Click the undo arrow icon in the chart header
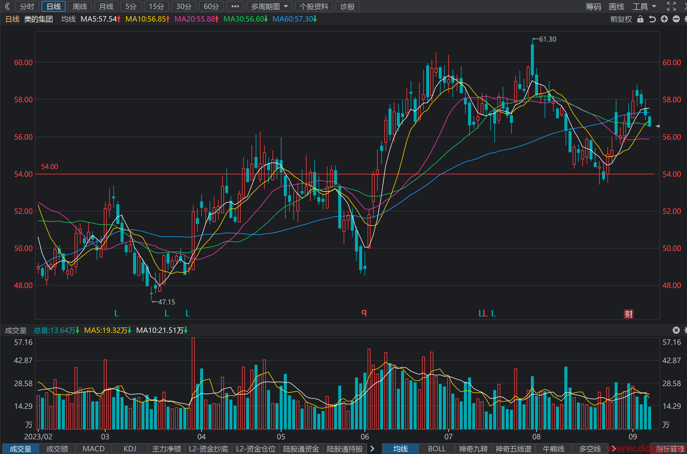The image size is (687, 454). point(652,19)
